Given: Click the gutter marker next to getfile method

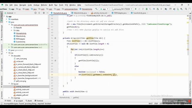Looking at the screenshot, I should (55, 38).
